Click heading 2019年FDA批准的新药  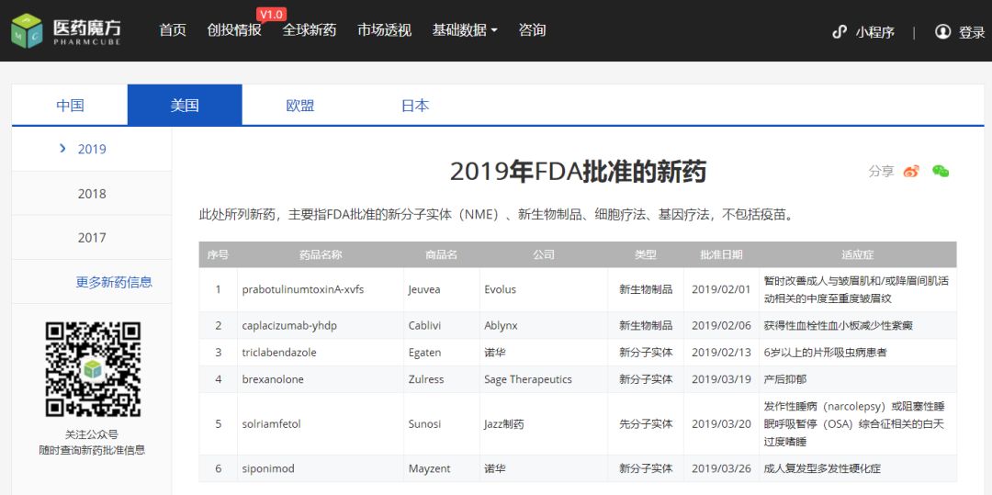578,172
